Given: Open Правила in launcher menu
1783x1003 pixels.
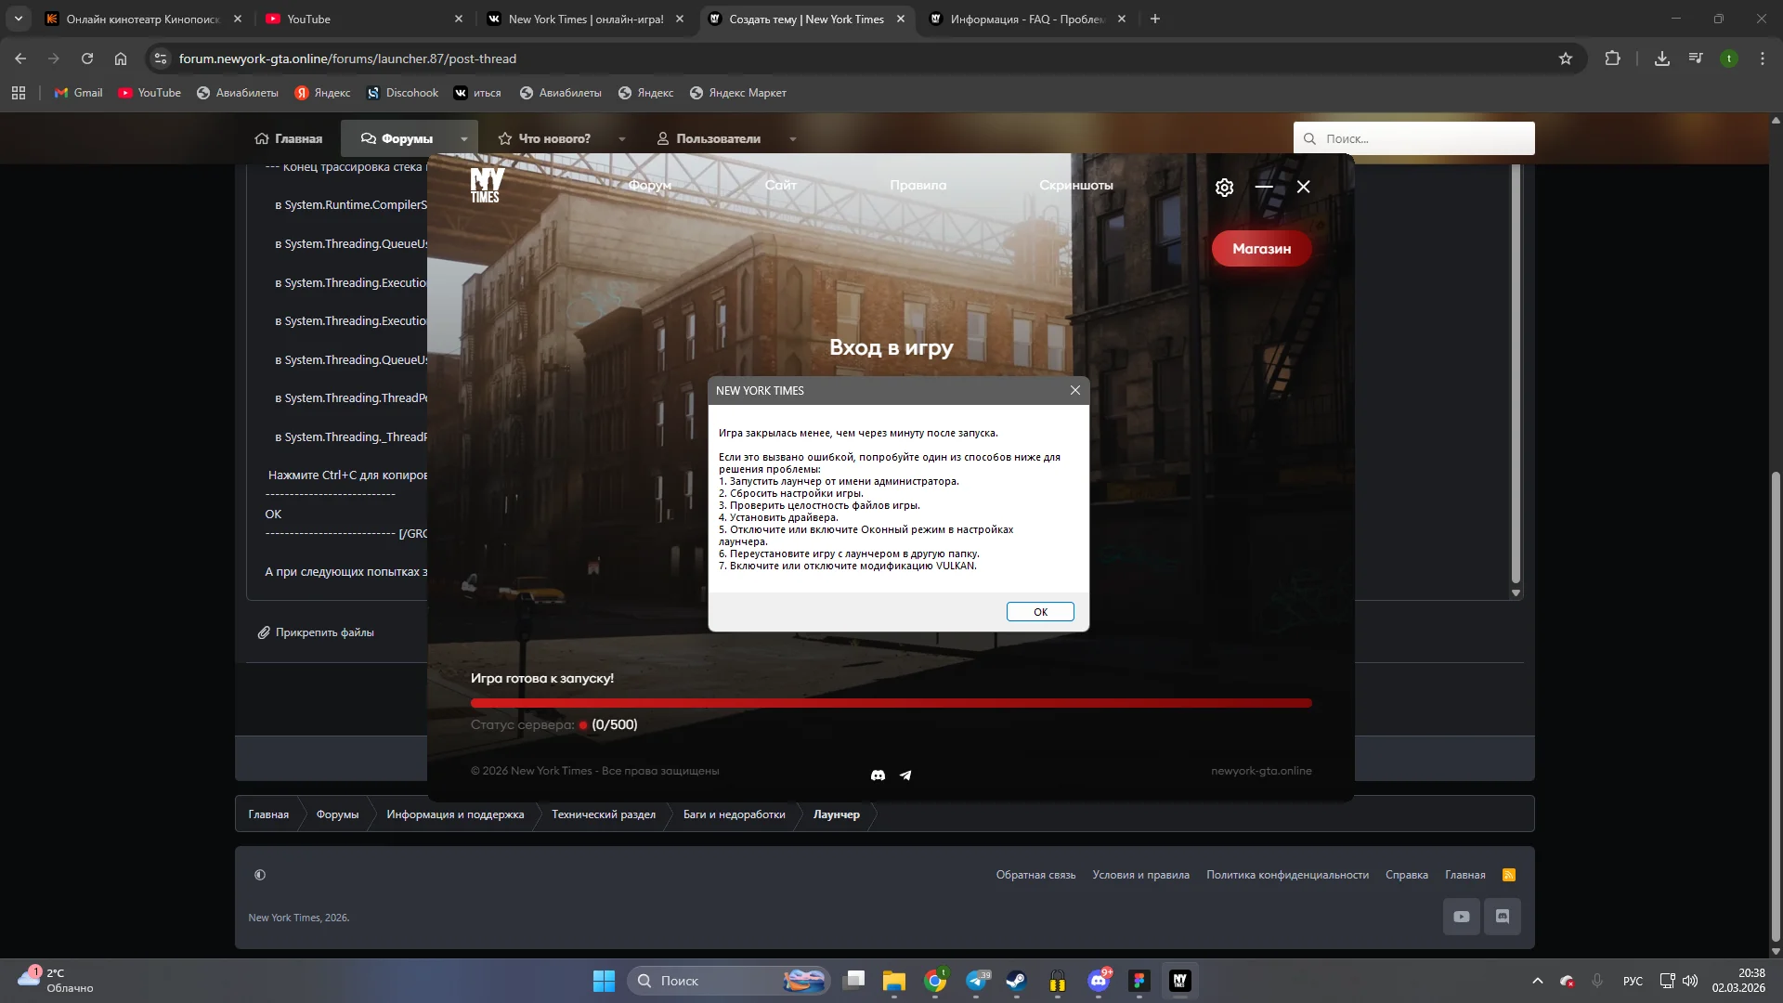Looking at the screenshot, I should coord(918,185).
